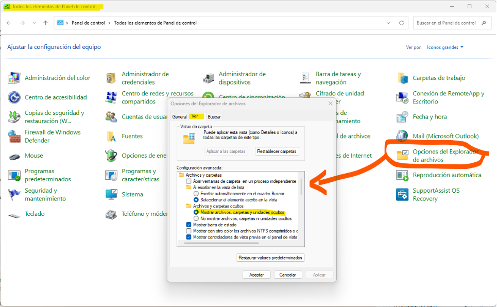Viewport: 497px width, 307px height.
Task: Select Escribir automáticamente en el cuadro Buscar
Action: coord(196,194)
